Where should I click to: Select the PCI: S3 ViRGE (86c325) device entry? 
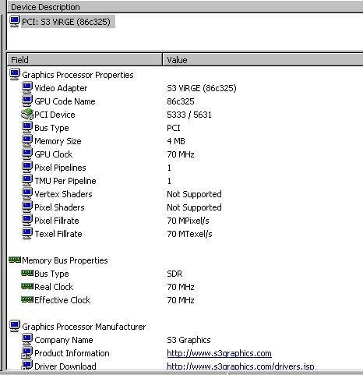[x=66, y=22]
